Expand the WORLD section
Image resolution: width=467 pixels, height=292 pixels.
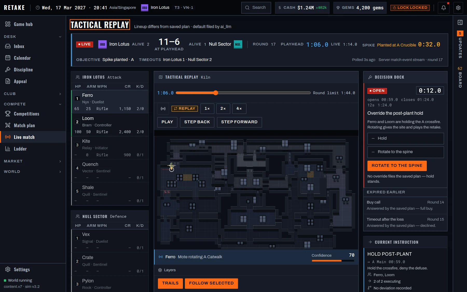(33, 172)
